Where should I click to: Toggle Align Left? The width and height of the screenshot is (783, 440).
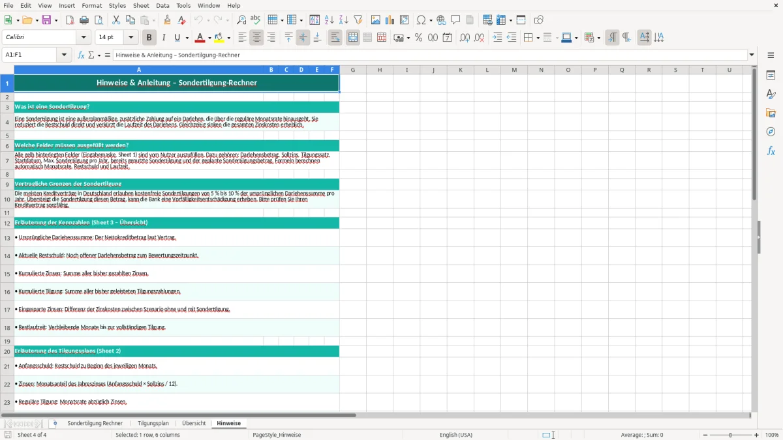(x=242, y=38)
